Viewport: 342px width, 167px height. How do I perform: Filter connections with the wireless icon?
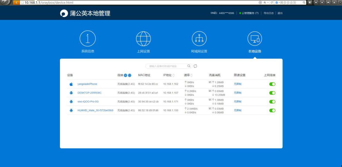pos(126,75)
